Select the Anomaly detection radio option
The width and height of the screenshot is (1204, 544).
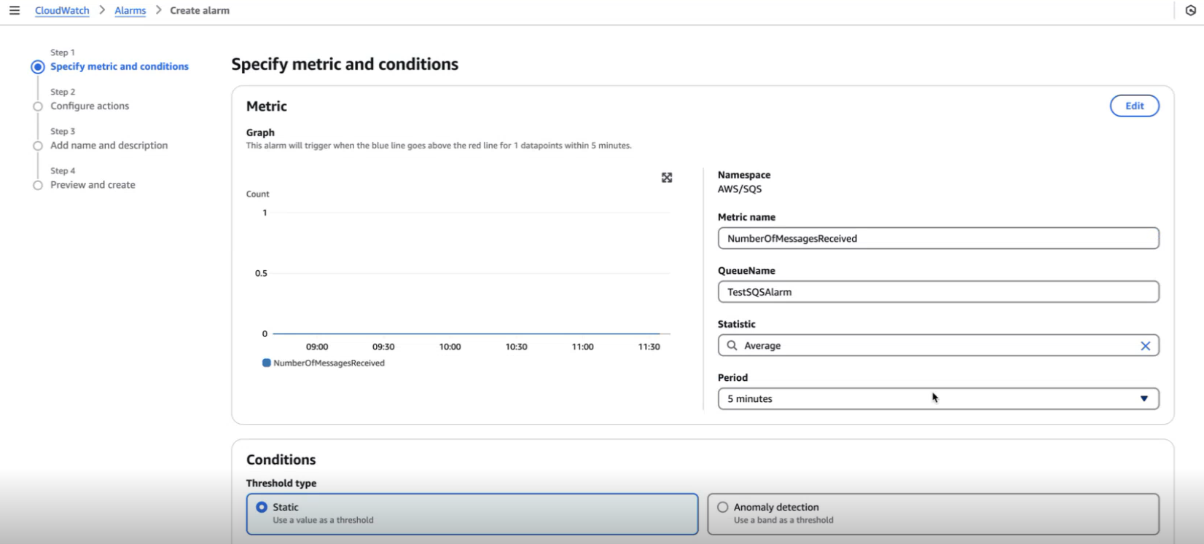click(x=723, y=507)
